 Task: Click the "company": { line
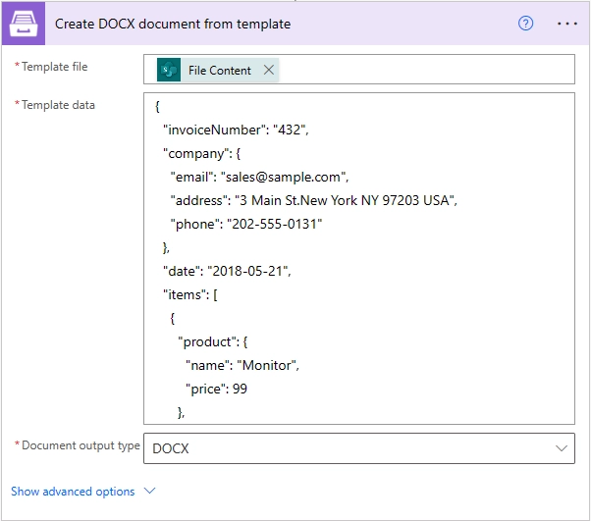click(201, 154)
